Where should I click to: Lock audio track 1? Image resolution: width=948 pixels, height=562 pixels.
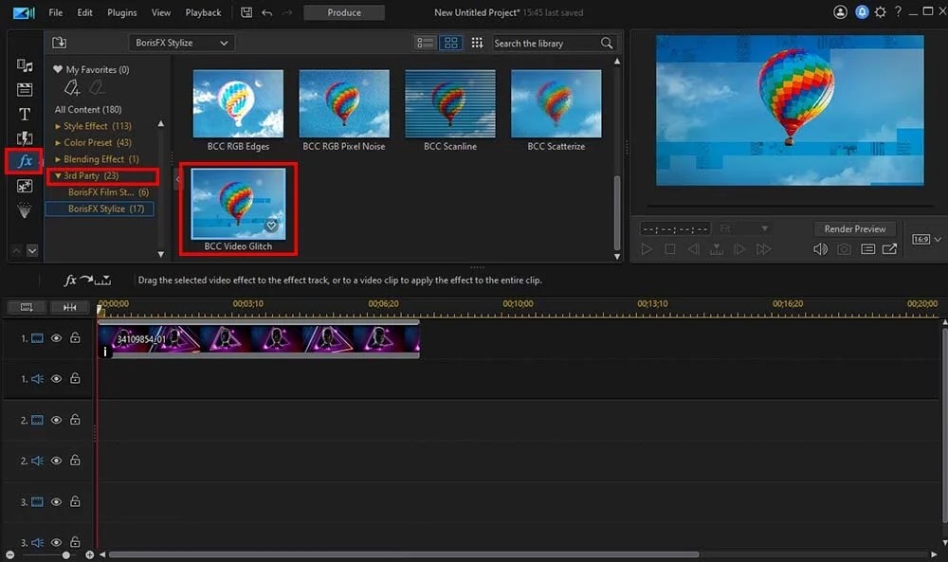(75, 378)
